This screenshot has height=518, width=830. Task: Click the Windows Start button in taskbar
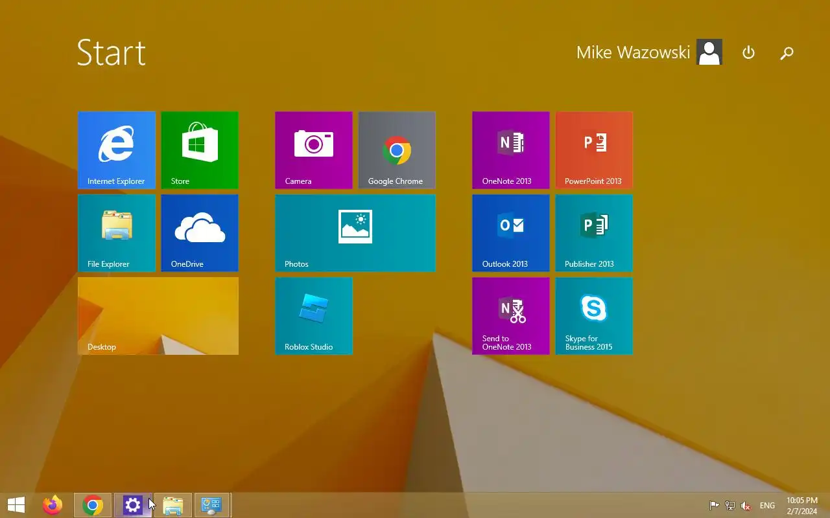[16, 505]
